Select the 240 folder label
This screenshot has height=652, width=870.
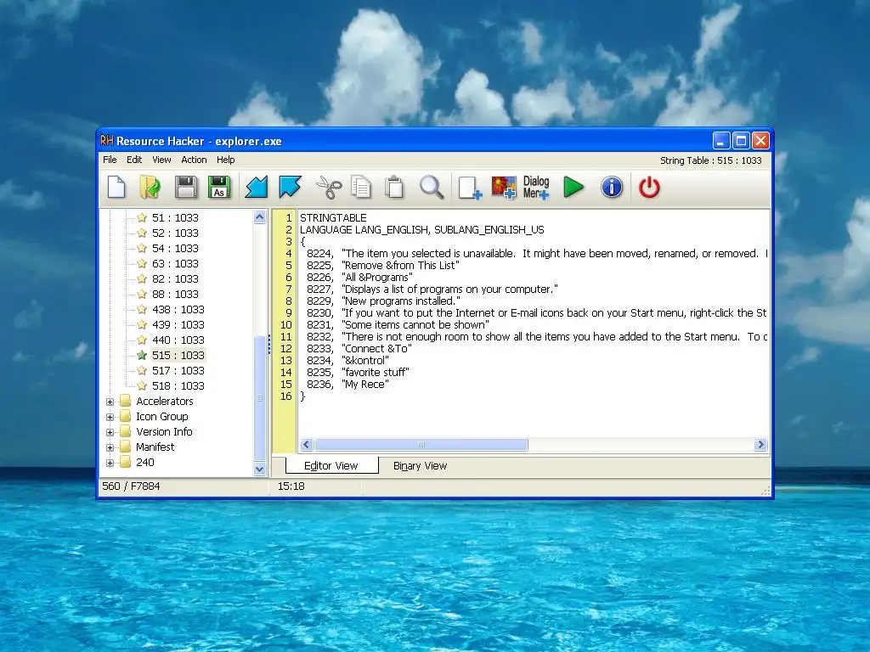145,462
